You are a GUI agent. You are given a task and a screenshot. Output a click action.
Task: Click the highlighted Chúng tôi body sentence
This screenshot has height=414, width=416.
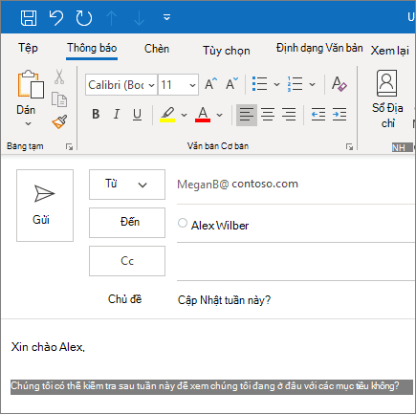point(211,386)
